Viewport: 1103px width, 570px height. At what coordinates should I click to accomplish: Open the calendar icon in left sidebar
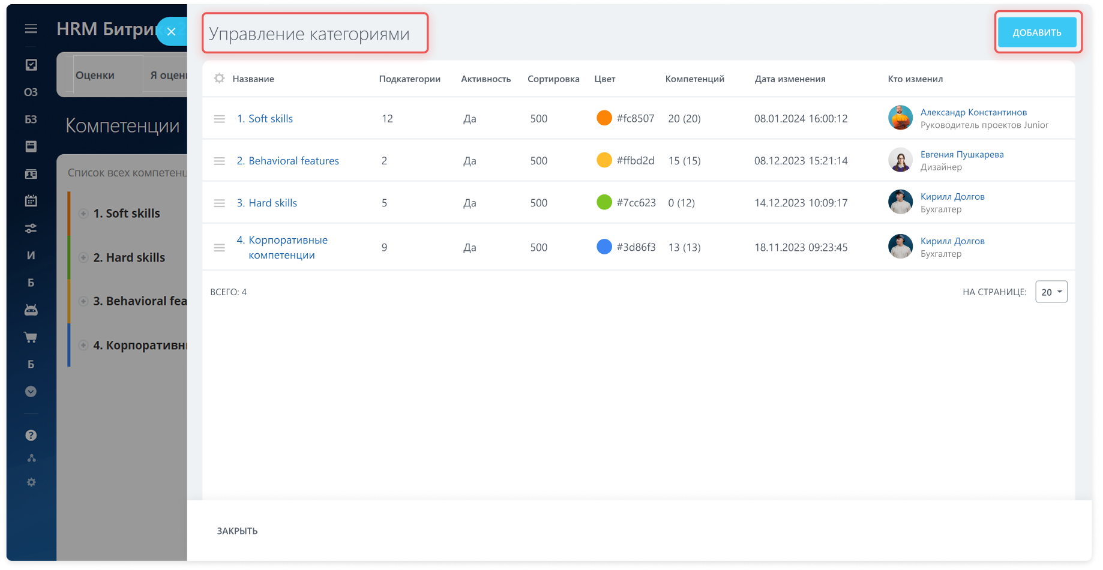click(31, 201)
